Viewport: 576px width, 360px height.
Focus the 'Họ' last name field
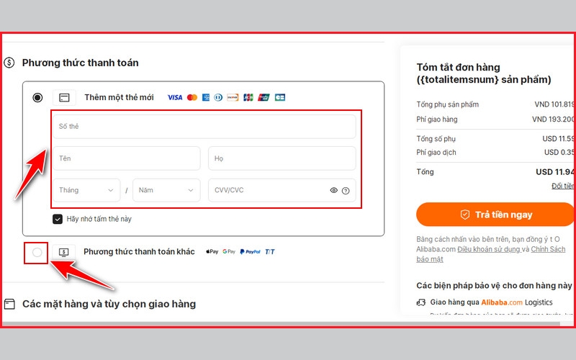pyautogui.click(x=282, y=158)
